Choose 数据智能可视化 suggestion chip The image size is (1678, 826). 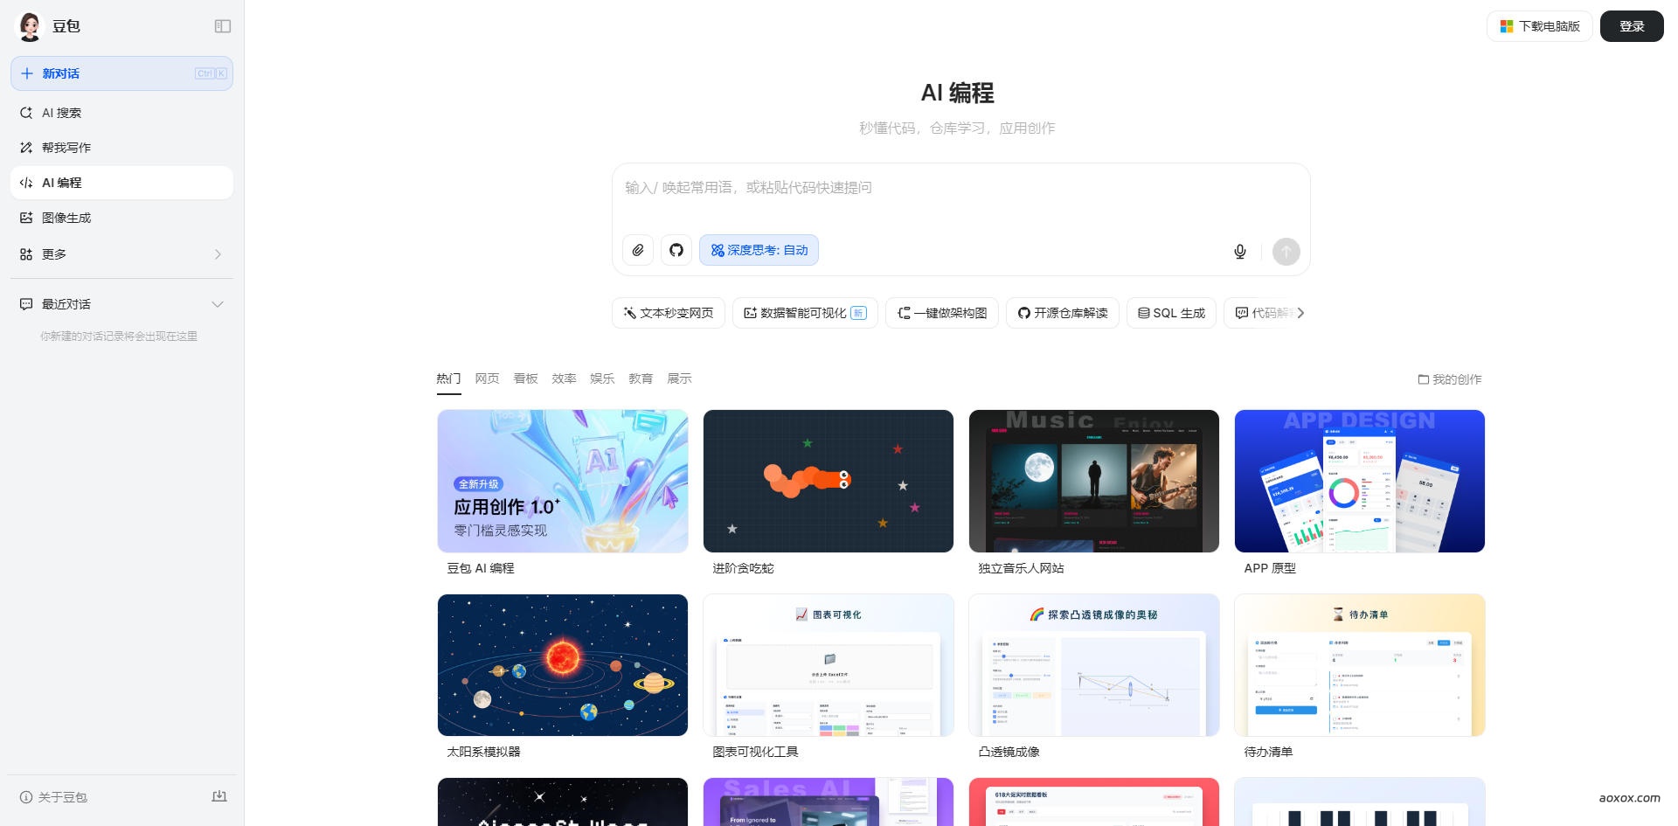pos(805,313)
